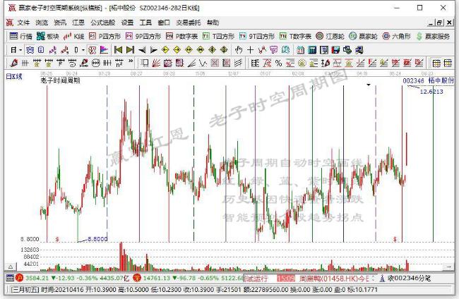Select the percent % analysis tool

point(278,63)
